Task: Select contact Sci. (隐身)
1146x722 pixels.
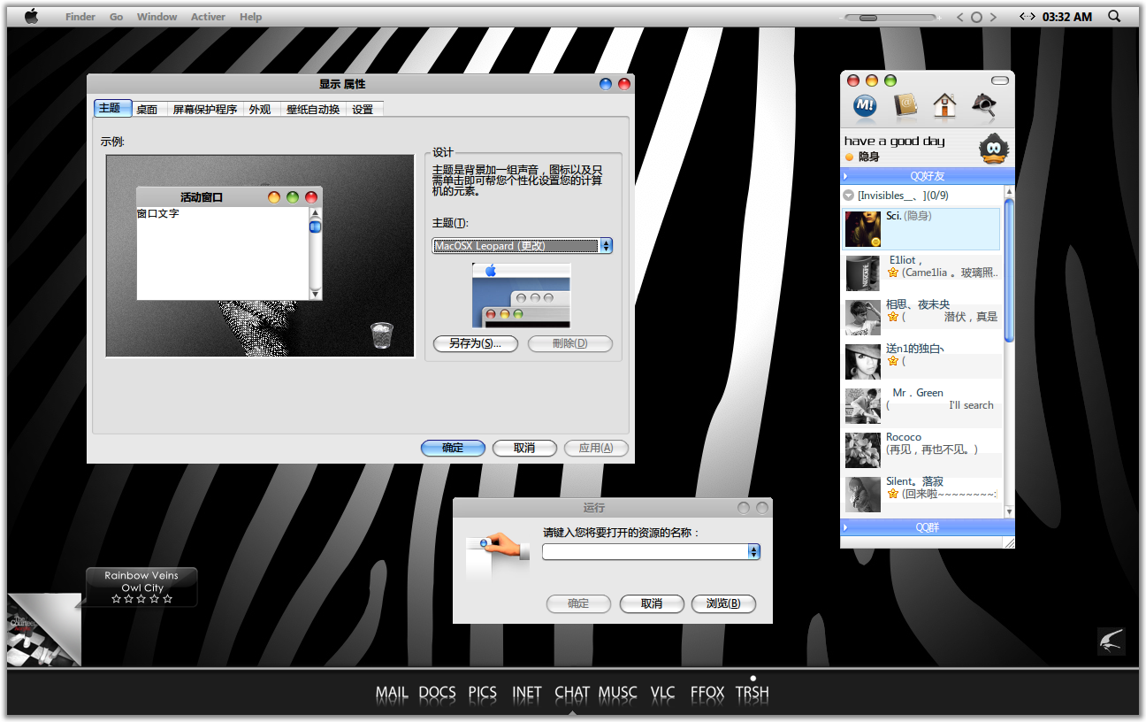Action: [921, 229]
